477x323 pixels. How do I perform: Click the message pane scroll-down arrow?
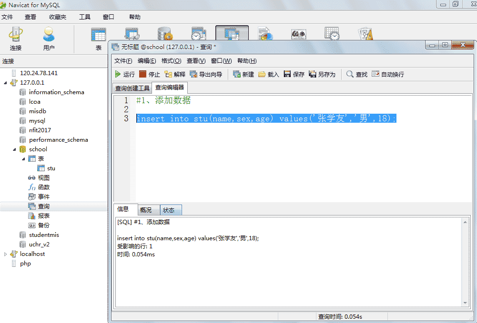pos(465,303)
